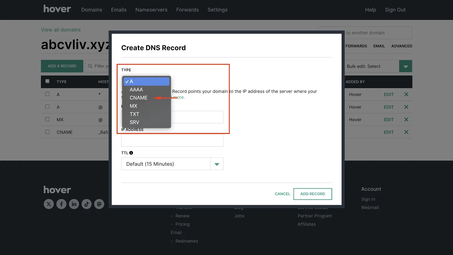This screenshot has height=255, width=453.
Task: Open the View all domains link
Action: (61, 30)
